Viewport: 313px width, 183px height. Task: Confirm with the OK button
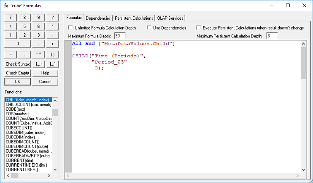coord(18,82)
